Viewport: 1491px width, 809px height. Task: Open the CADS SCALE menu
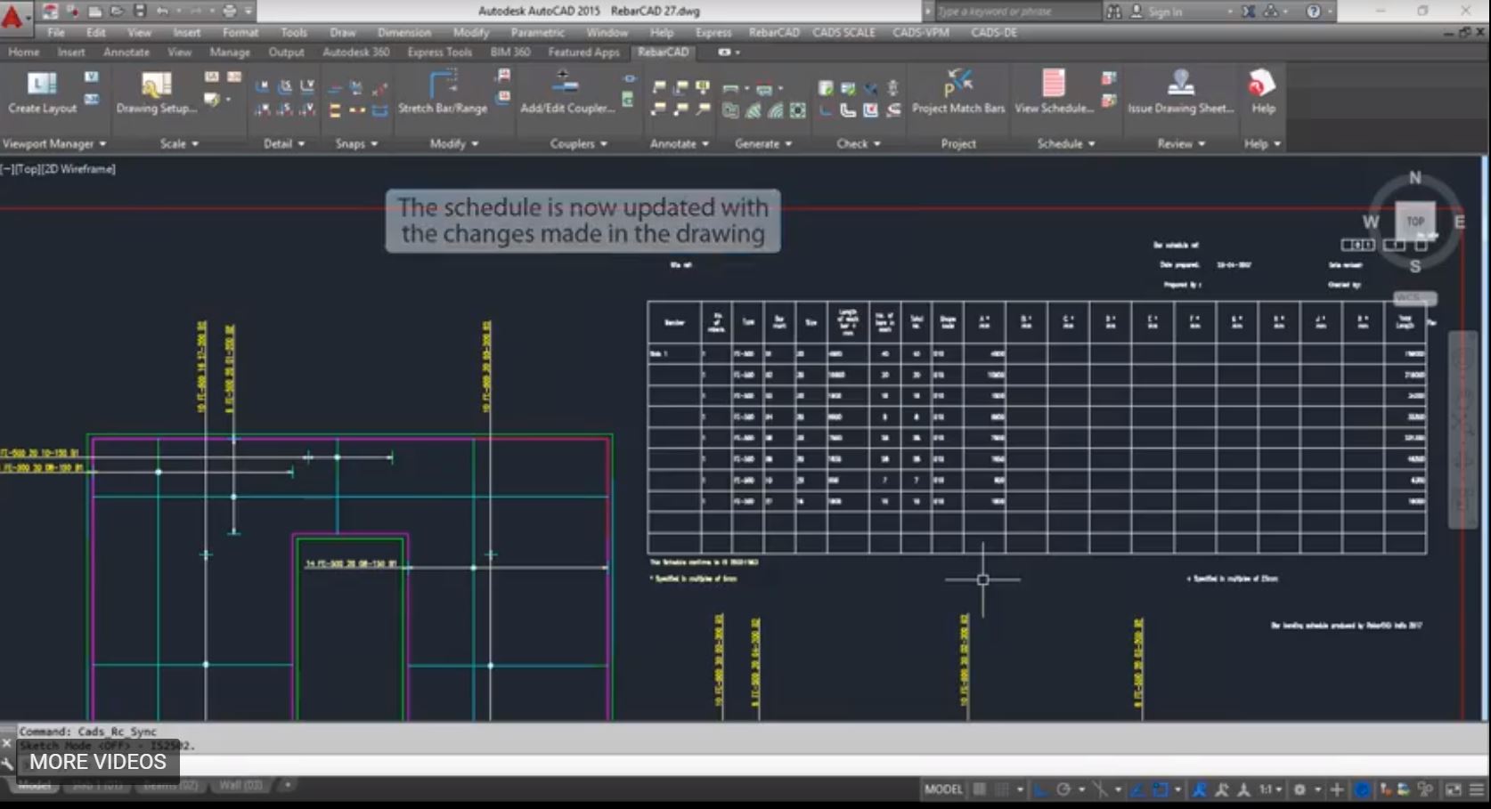click(843, 32)
